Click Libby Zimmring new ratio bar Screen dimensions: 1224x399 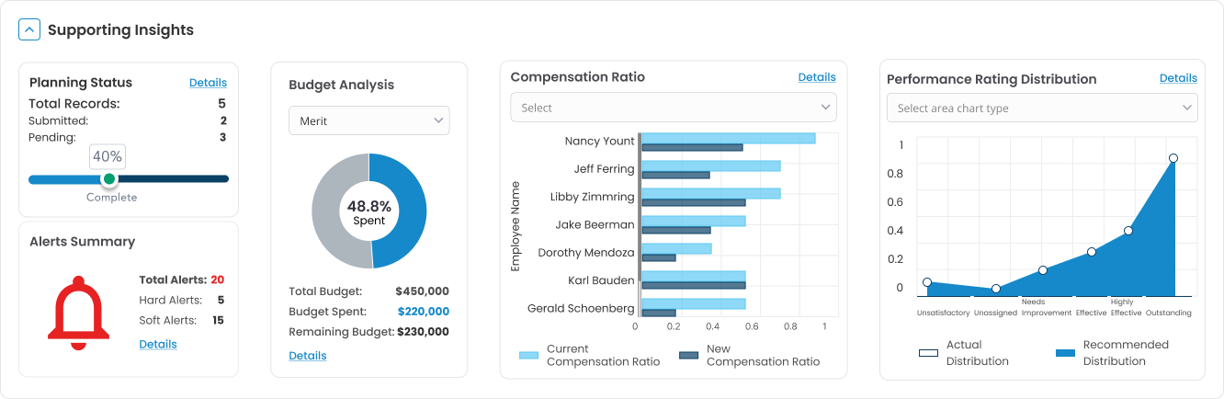click(694, 202)
